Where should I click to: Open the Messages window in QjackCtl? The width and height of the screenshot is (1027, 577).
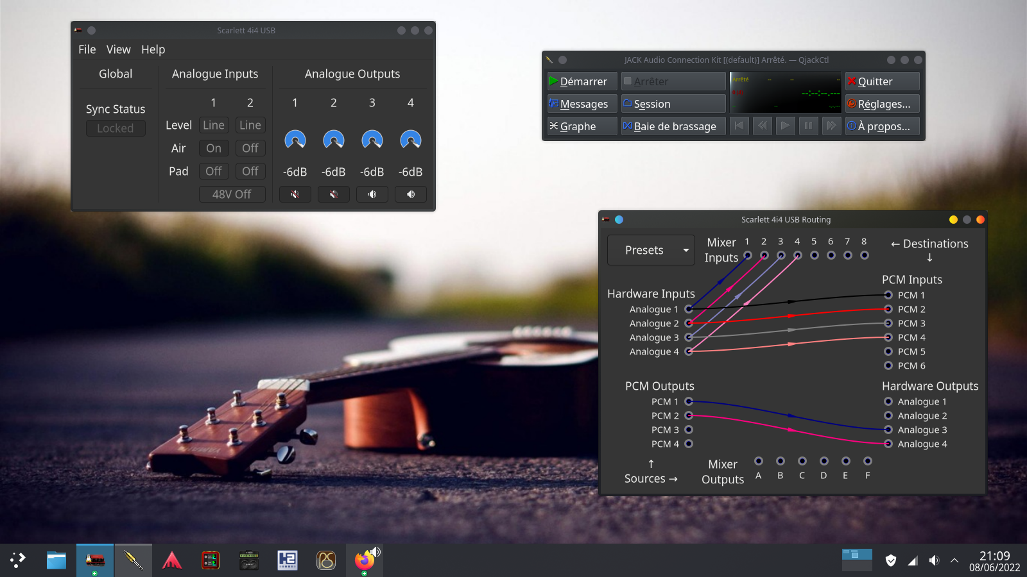tap(582, 104)
